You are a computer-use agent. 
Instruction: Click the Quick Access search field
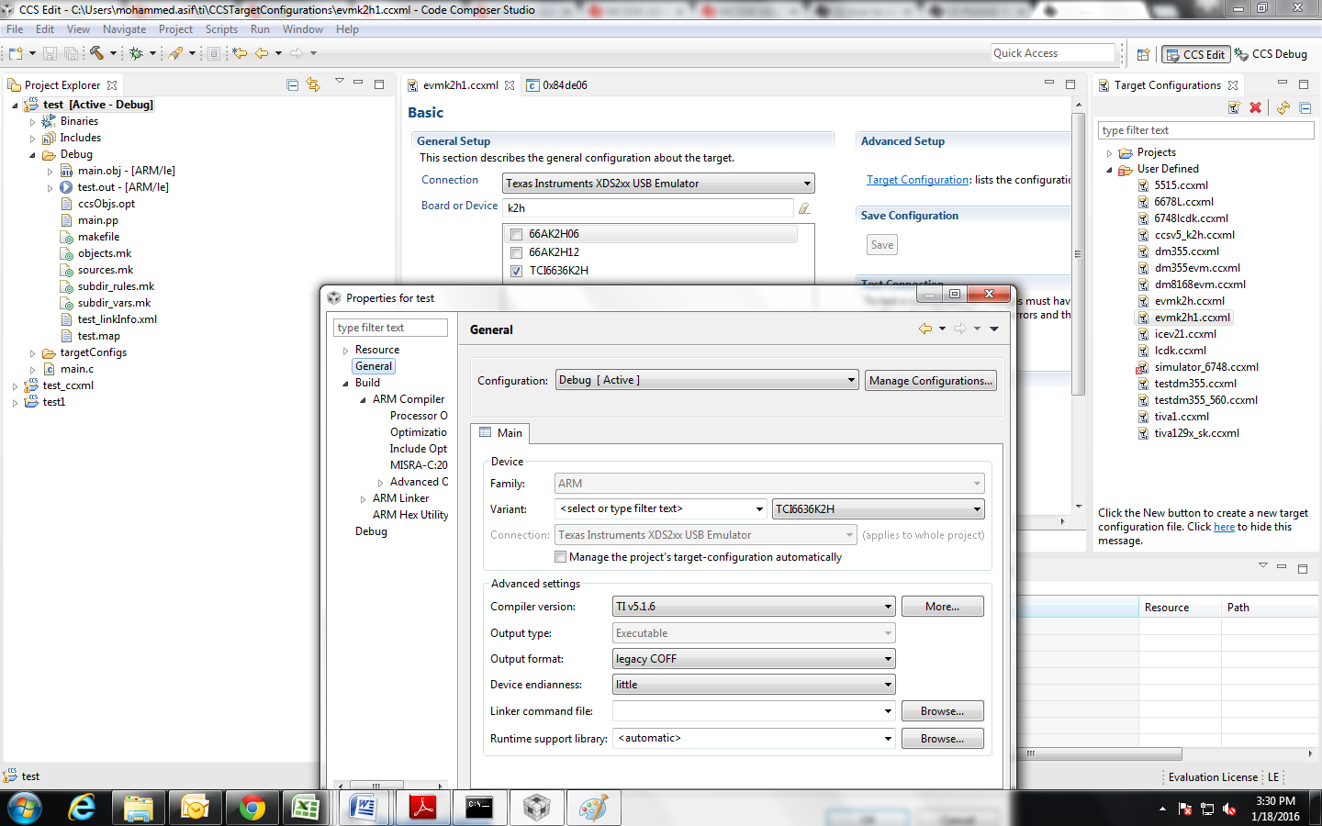(1053, 53)
